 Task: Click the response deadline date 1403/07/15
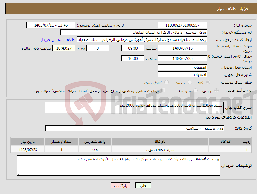pos(182,48)
